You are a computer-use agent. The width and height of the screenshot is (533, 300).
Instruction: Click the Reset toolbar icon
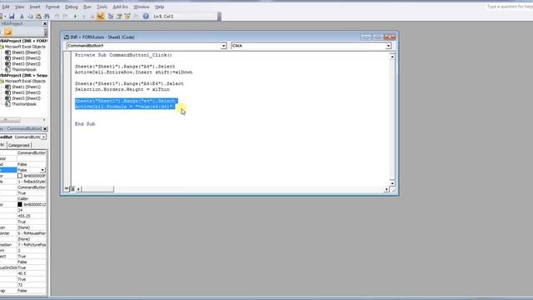[92, 16]
